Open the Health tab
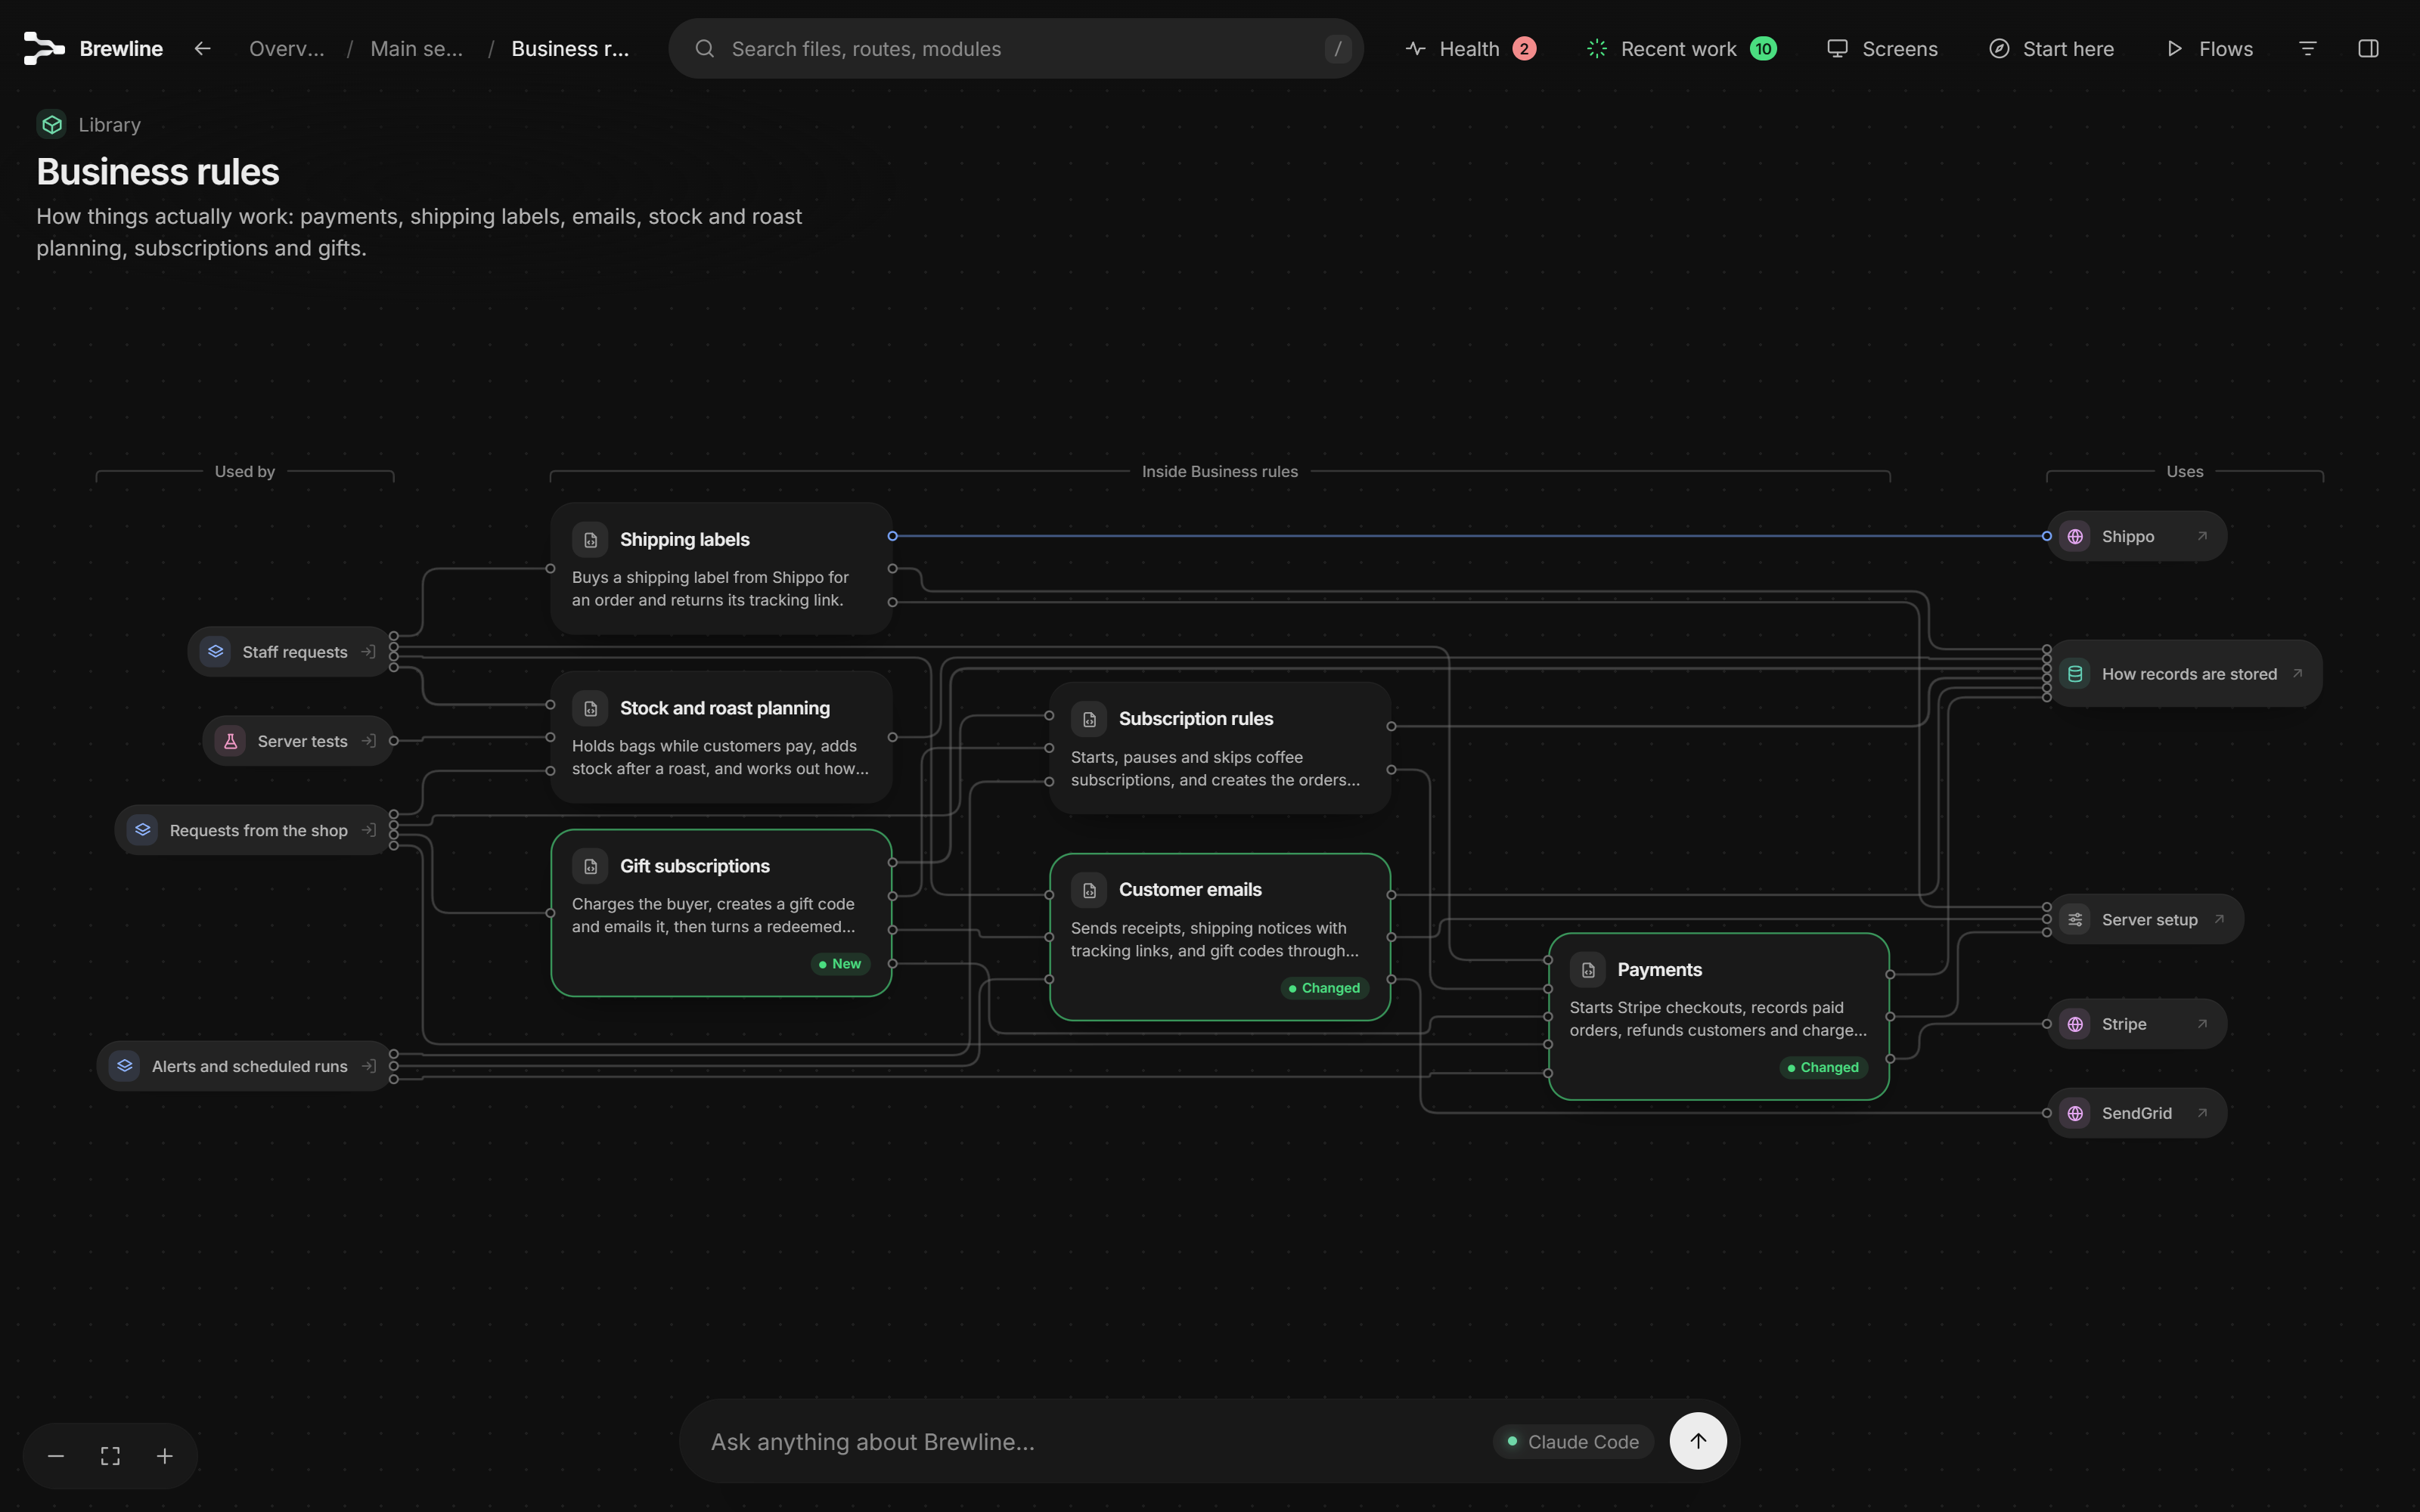The image size is (2420, 1512). pyautogui.click(x=1470, y=48)
